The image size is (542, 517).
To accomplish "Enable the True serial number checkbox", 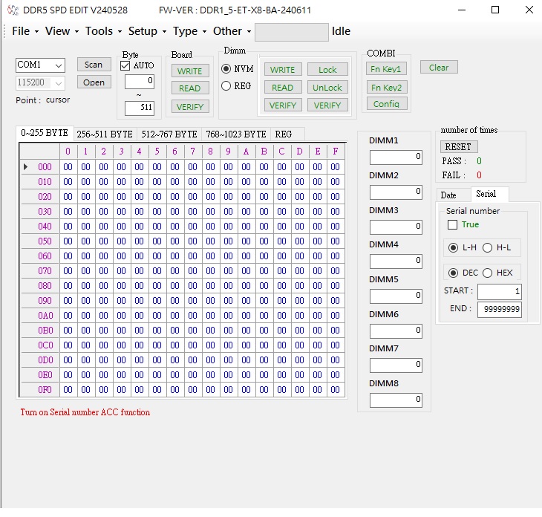I will [x=452, y=224].
